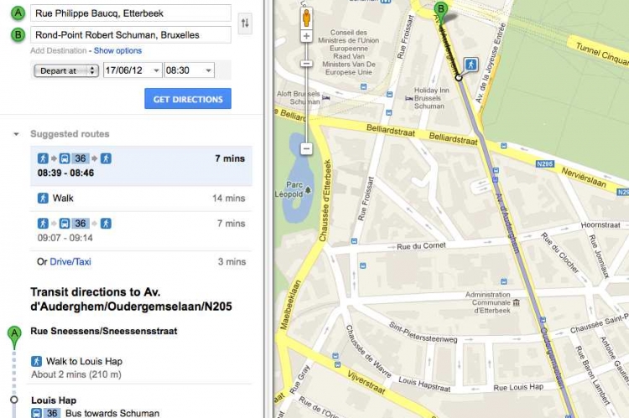Screen dimensions: 629x418
Task: Click the green marker A beside origin field
Action: click(x=18, y=13)
